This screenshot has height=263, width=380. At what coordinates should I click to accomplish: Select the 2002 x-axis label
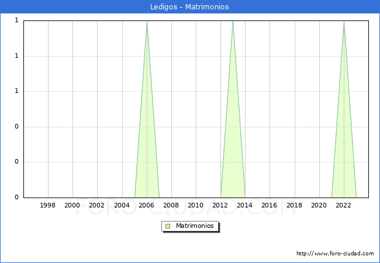pos(96,205)
